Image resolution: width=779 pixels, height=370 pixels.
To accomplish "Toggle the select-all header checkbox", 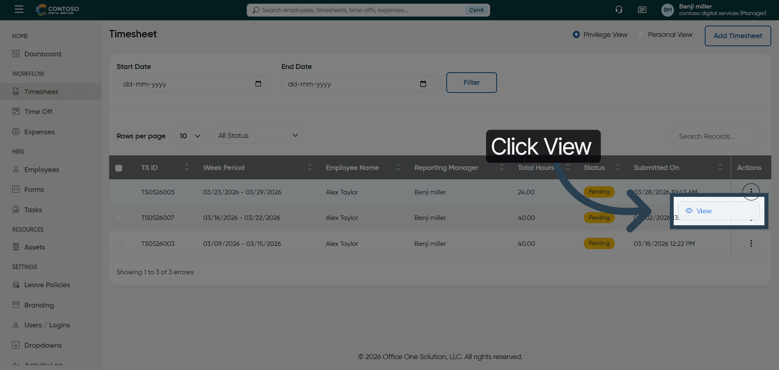I will 118,168.
